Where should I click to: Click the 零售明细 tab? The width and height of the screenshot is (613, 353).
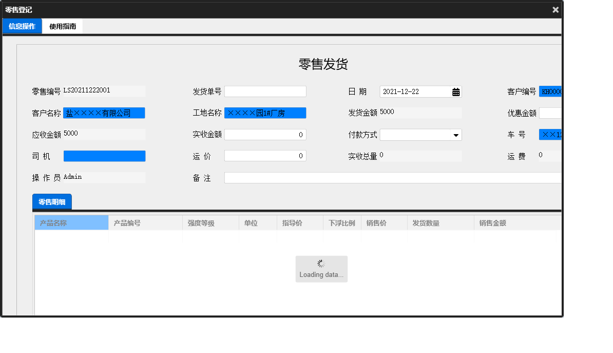click(51, 201)
